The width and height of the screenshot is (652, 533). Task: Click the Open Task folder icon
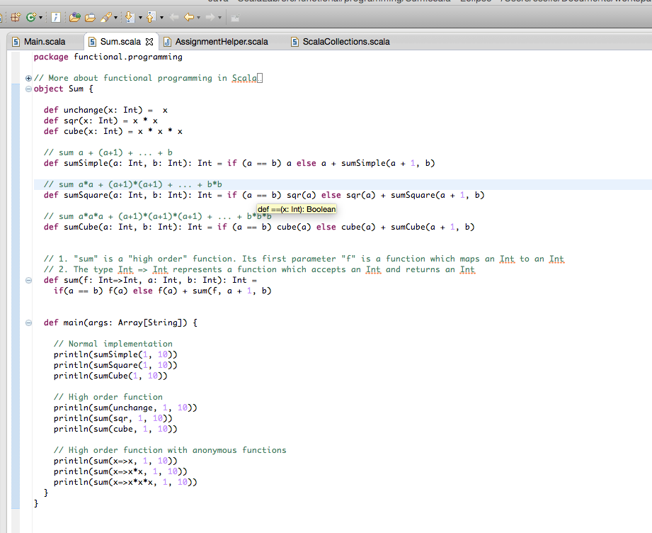pyautogui.click(x=90, y=17)
